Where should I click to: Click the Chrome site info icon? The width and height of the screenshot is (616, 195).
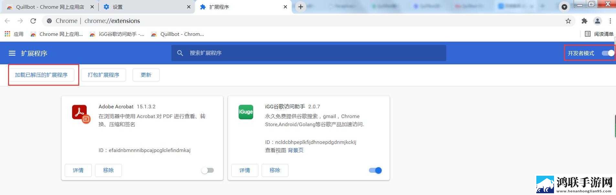(49, 21)
